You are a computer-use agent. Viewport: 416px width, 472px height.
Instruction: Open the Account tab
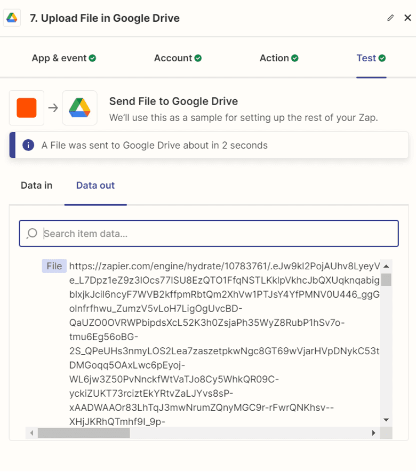[x=178, y=58]
